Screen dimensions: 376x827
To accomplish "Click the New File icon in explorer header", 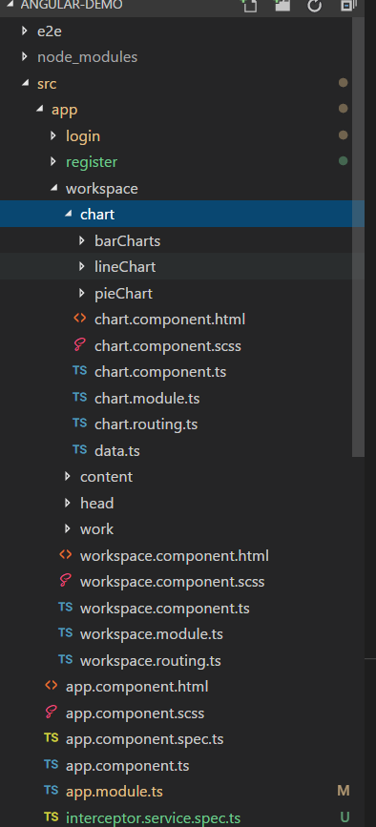I will pyautogui.click(x=249, y=6).
